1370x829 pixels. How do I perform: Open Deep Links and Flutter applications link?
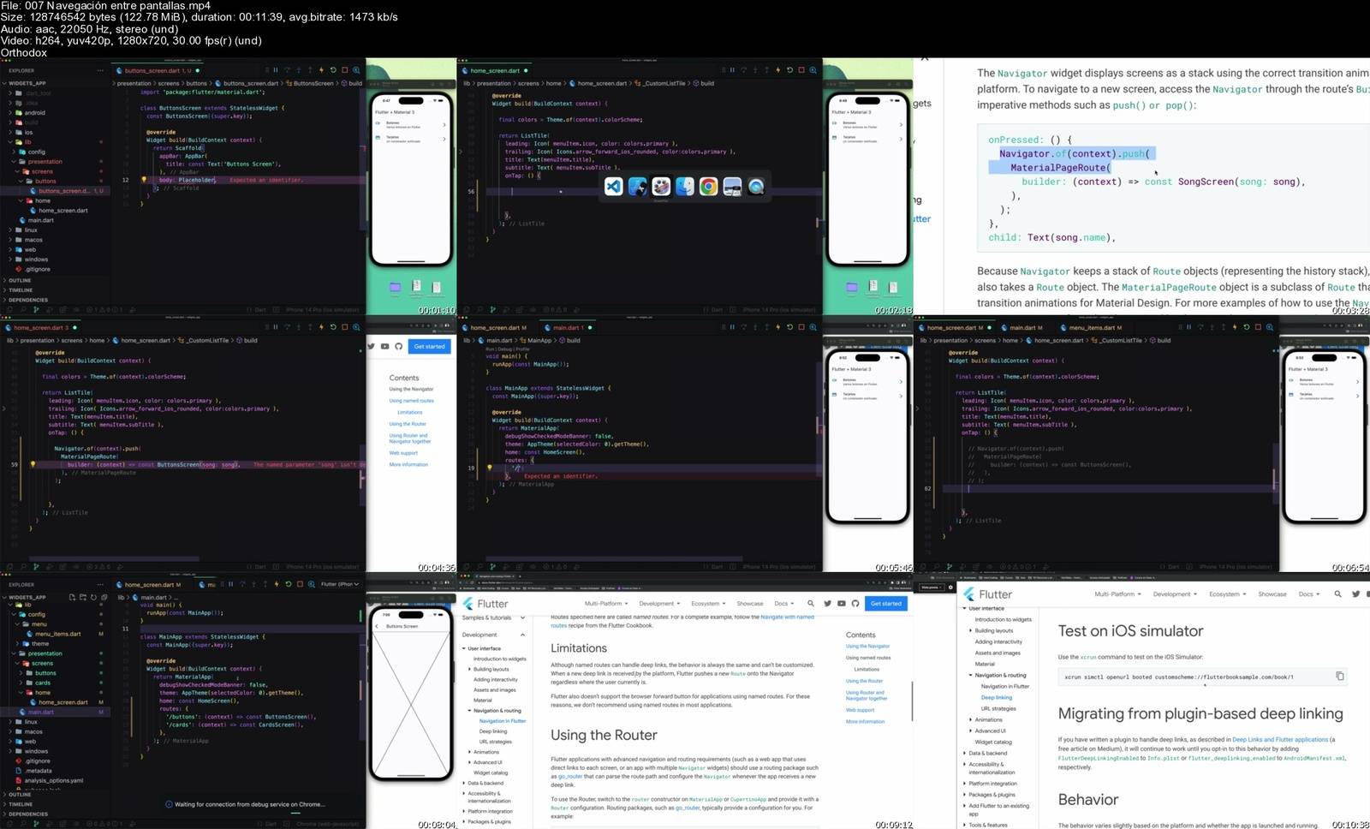[x=1280, y=739]
